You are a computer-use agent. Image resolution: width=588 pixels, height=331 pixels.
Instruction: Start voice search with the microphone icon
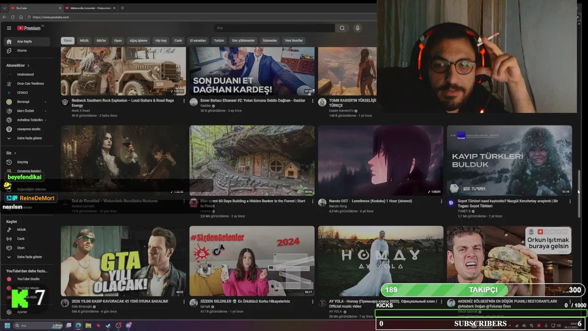pos(357,28)
